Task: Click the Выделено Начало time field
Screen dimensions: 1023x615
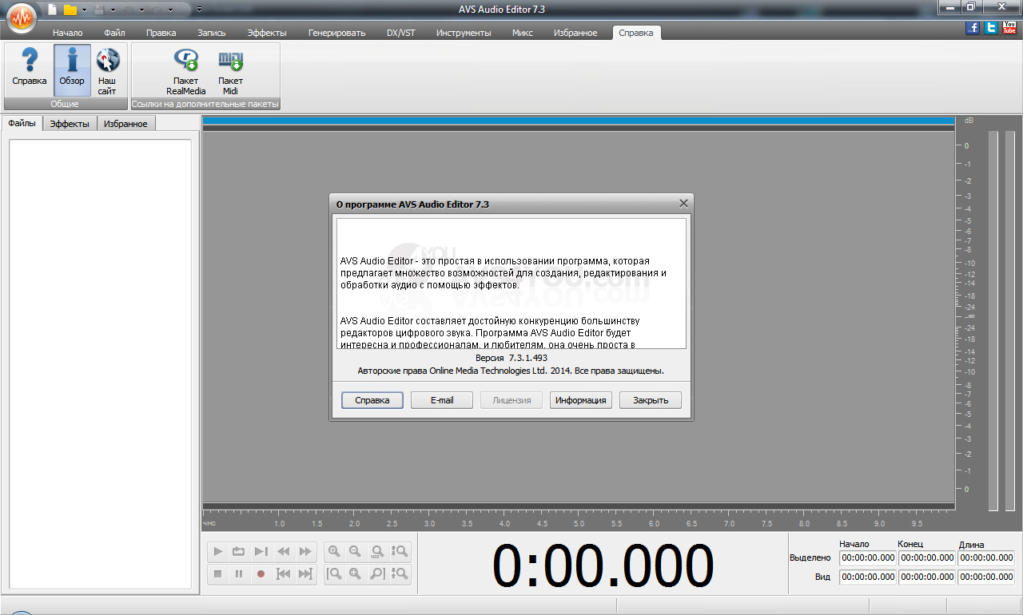Action: point(867,557)
